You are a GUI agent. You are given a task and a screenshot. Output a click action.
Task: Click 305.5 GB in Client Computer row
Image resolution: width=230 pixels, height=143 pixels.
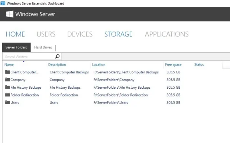(174, 72)
